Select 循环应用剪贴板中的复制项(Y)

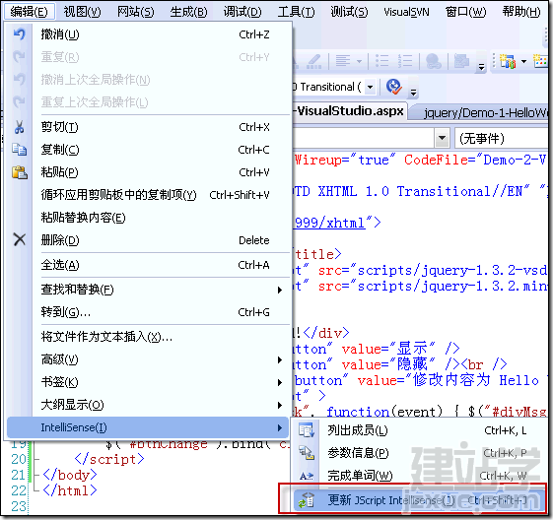coord(148,195)
